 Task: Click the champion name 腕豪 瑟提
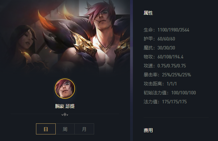(65, 106)
